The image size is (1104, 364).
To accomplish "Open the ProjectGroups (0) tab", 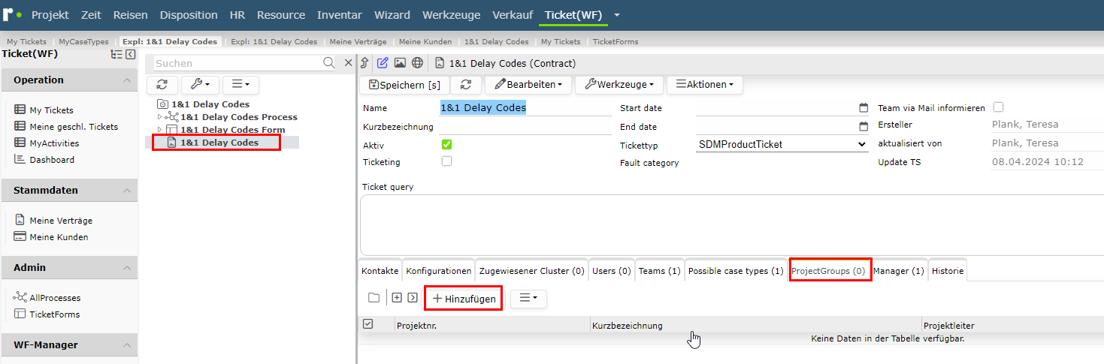I will (829, 271).
